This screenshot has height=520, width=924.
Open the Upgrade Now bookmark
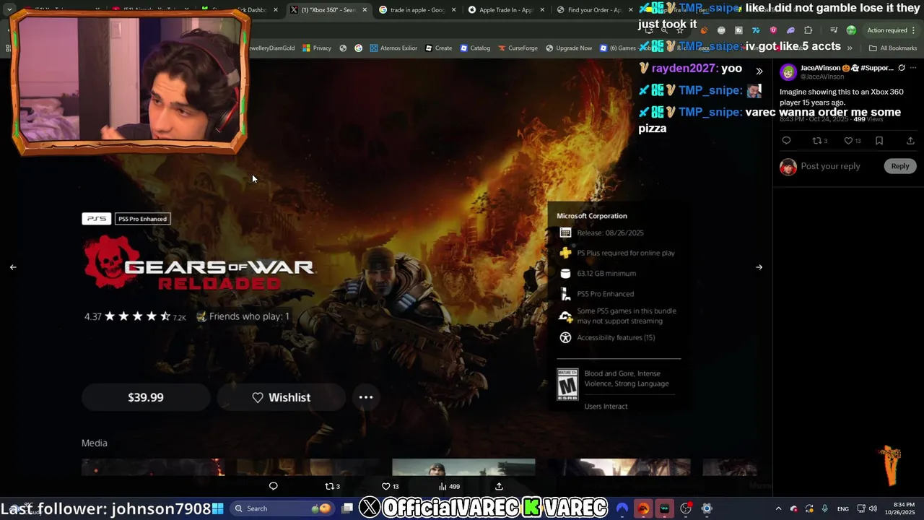pos(569,48)
